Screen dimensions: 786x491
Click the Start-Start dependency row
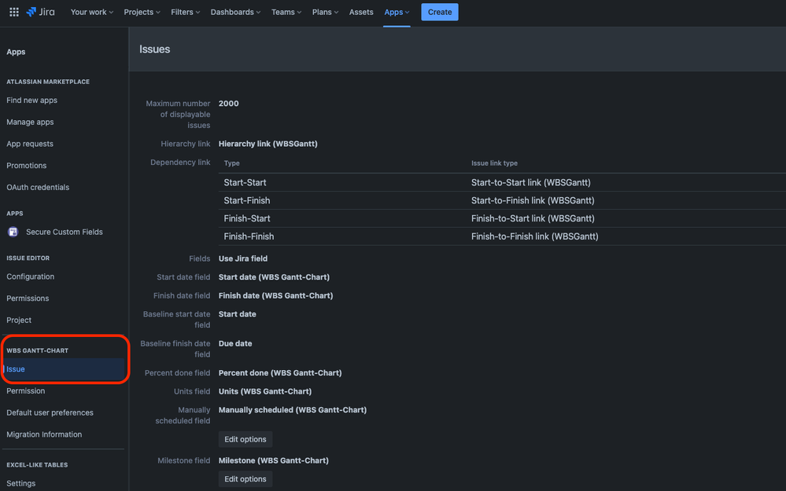pyautogui.click(x=502, y=183)
